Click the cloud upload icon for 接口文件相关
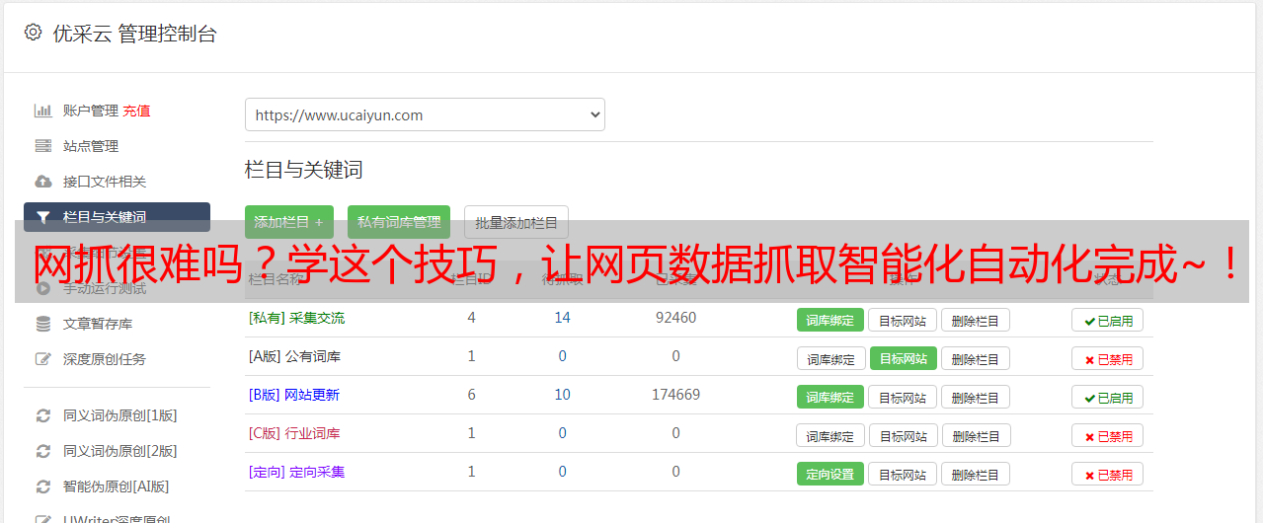This screenshot has height=523, width=1263. click(42, 182)
